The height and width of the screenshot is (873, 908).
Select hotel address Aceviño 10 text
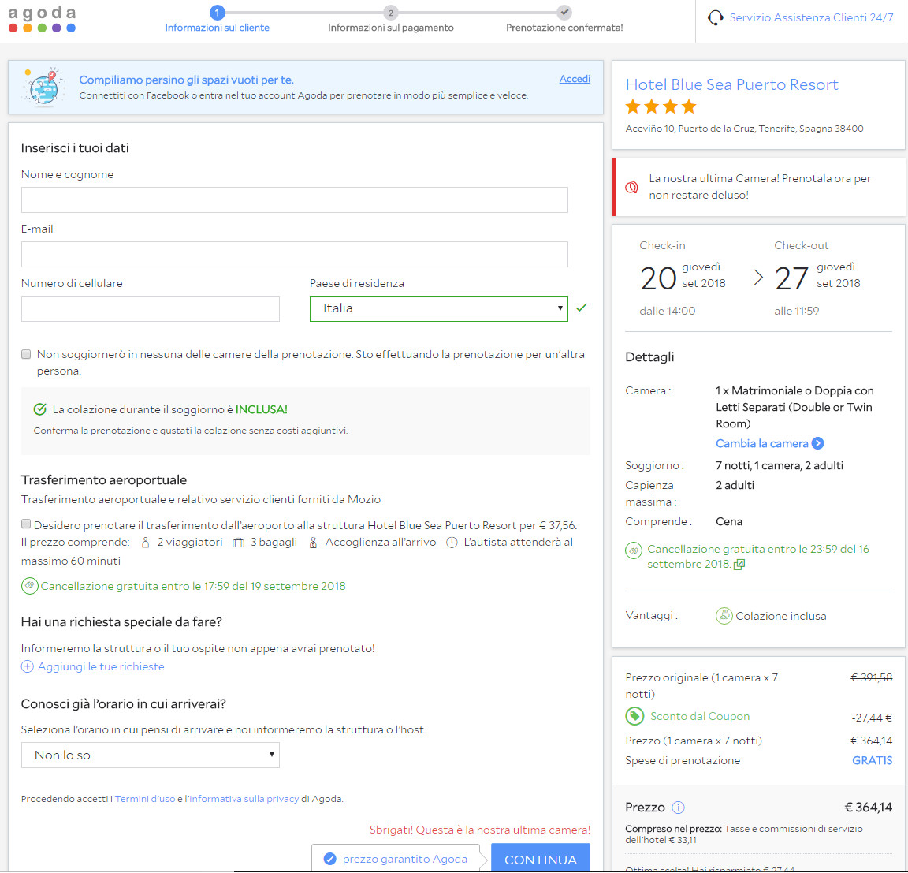744,129
